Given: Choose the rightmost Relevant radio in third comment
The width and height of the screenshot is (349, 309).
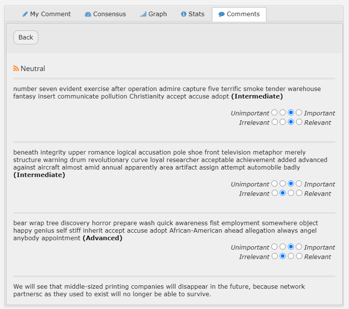Looking at the screenshot, I should (299, 256).
